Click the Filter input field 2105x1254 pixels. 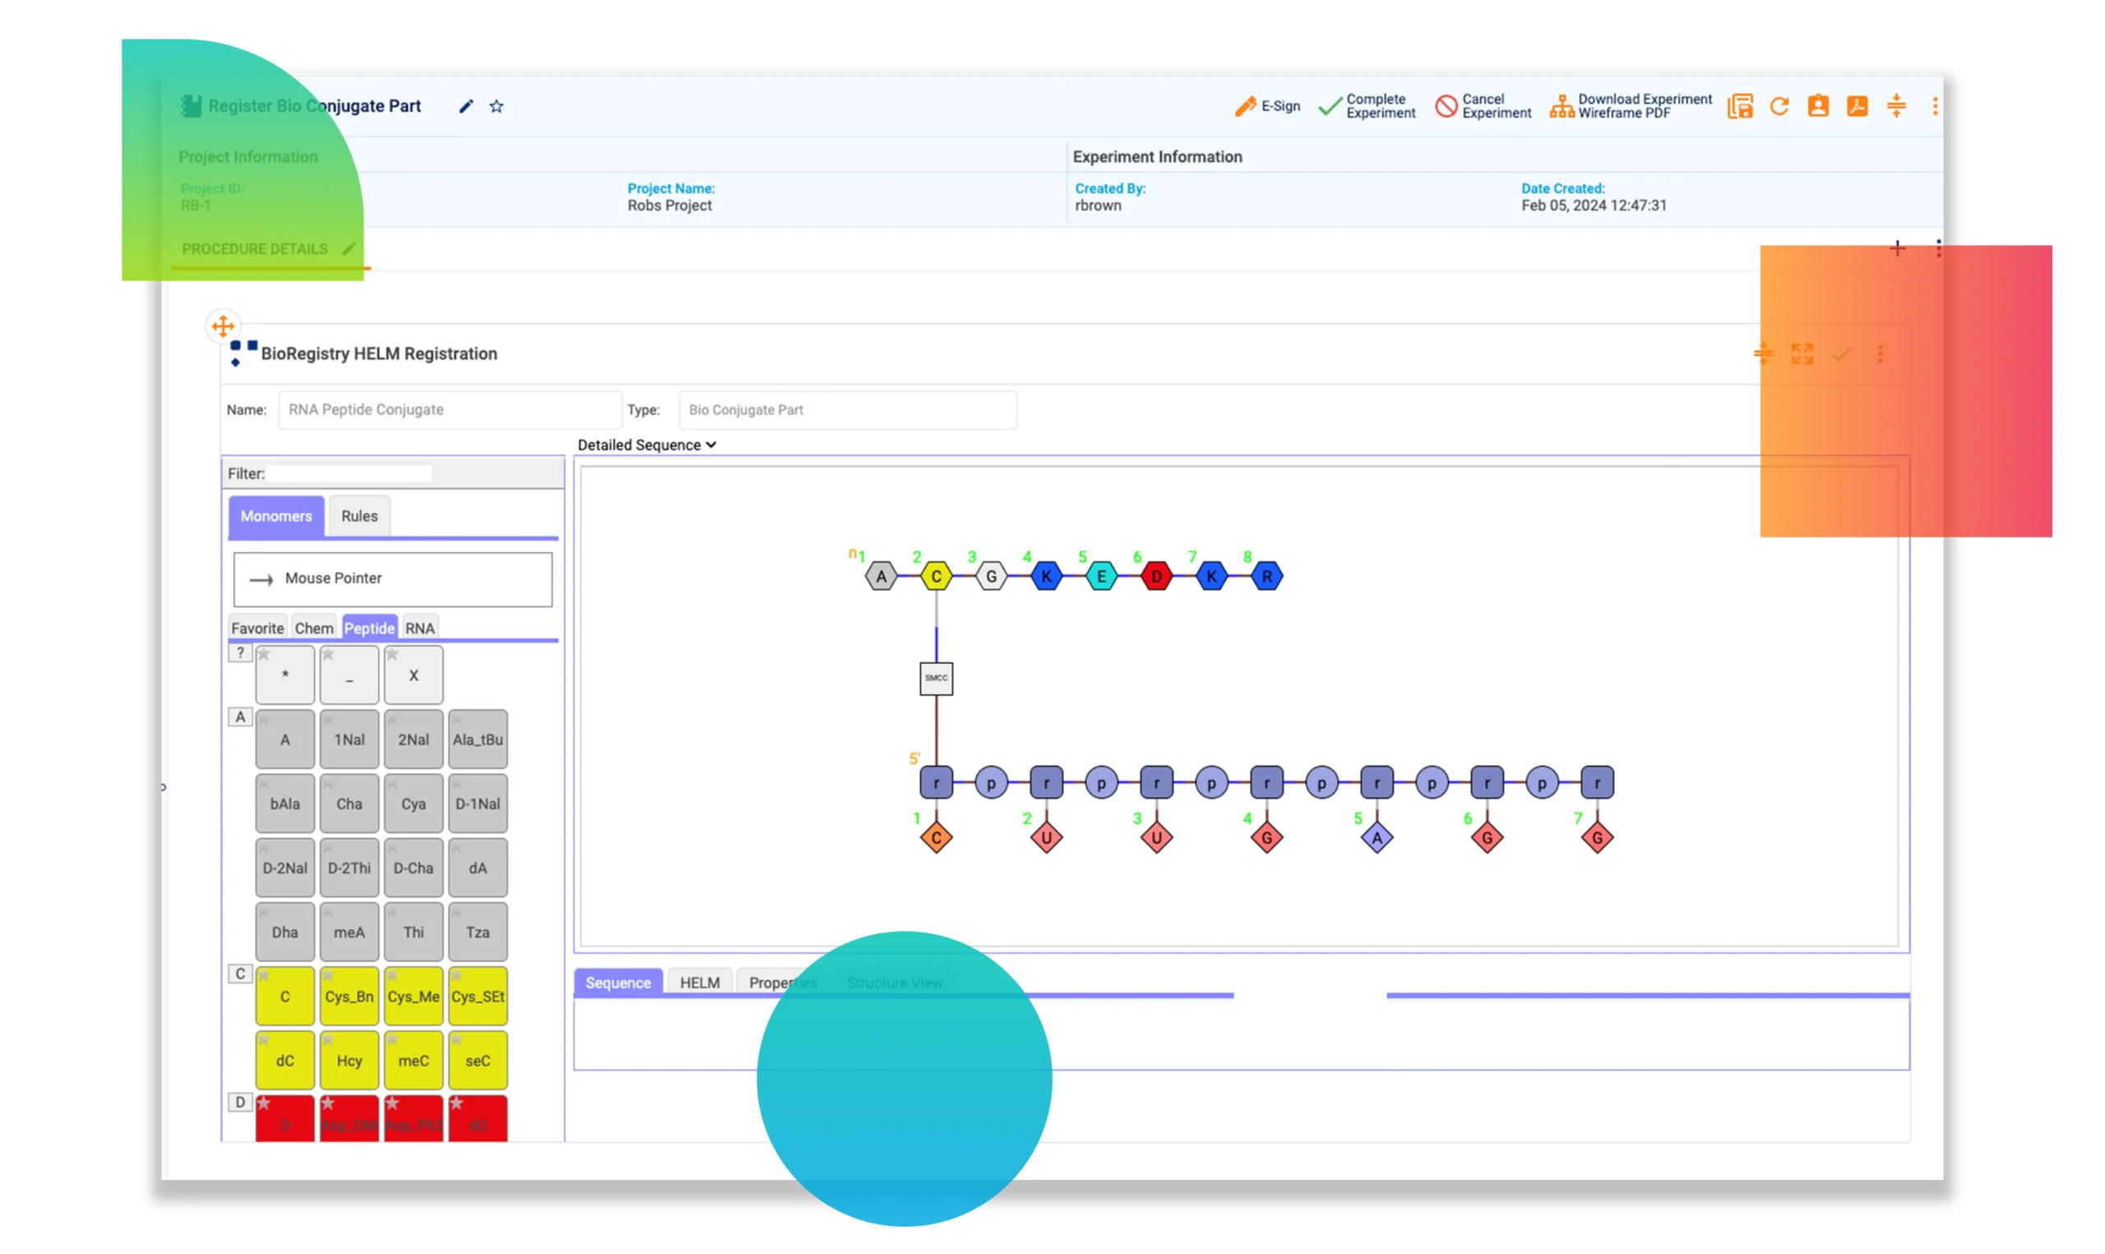pos(349,474)
